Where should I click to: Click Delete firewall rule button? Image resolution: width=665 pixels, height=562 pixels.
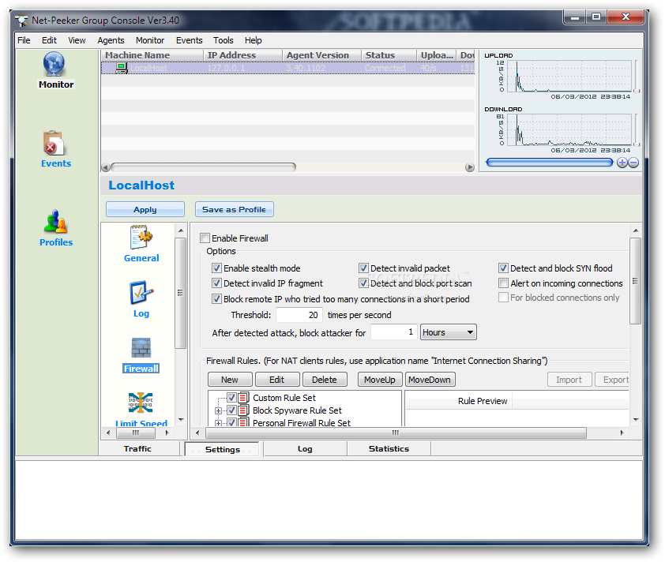(x=325, y=380)
